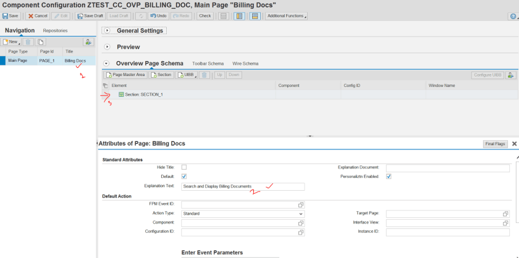The width and height of the screenshot is (519, 258).
Task: Open the UIBB add dropdown
Action: 187,75
